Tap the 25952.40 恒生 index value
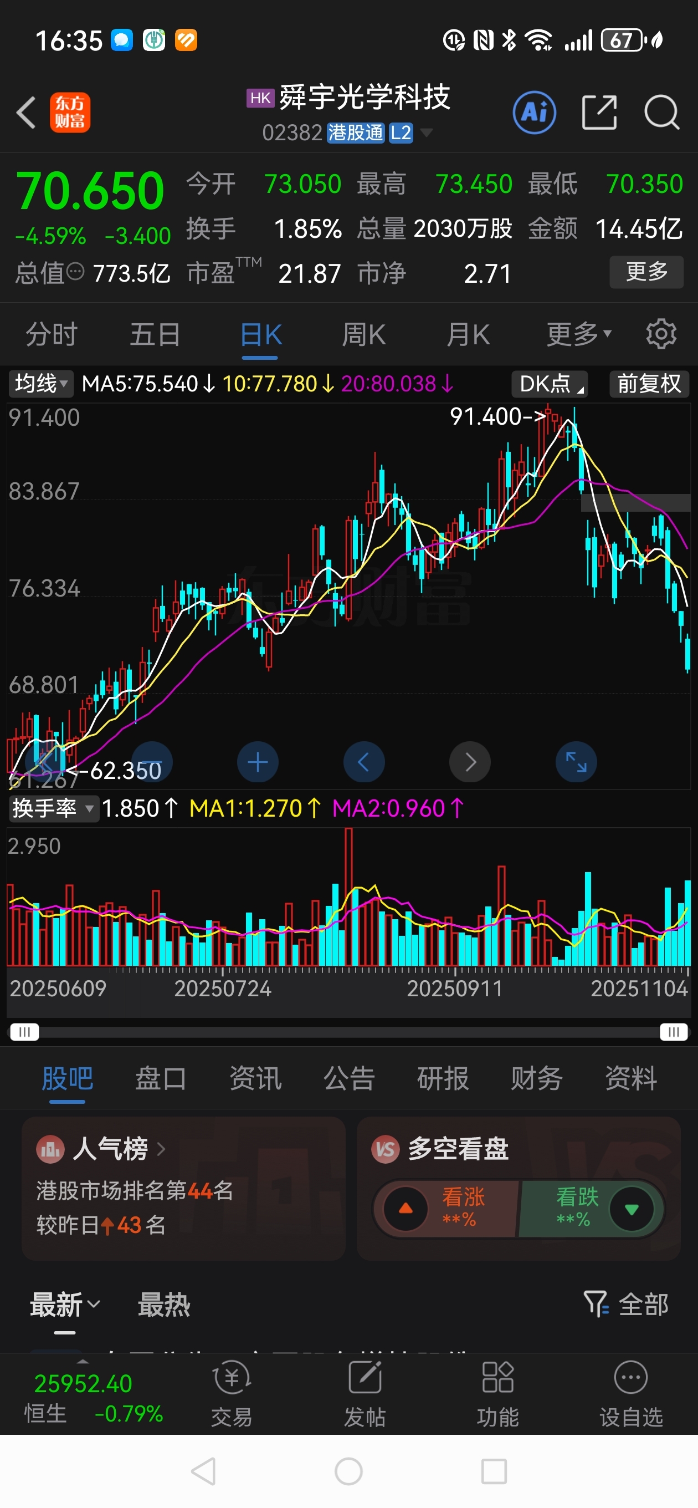698x1508 pixels. (x=83, y=1384)
